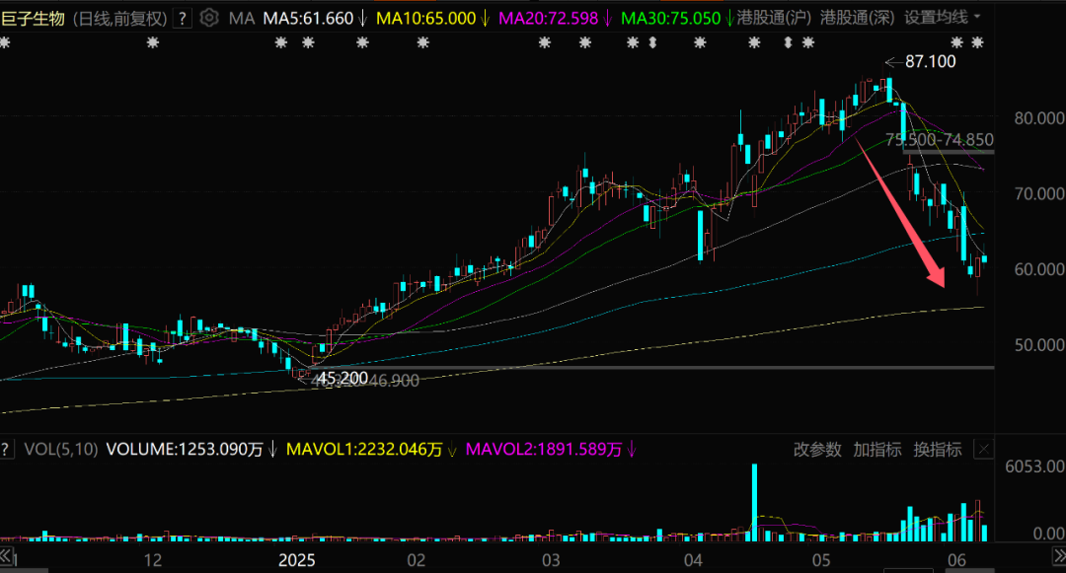
Task: Select the 03 month marker on time axis
Action: (551, 560)
